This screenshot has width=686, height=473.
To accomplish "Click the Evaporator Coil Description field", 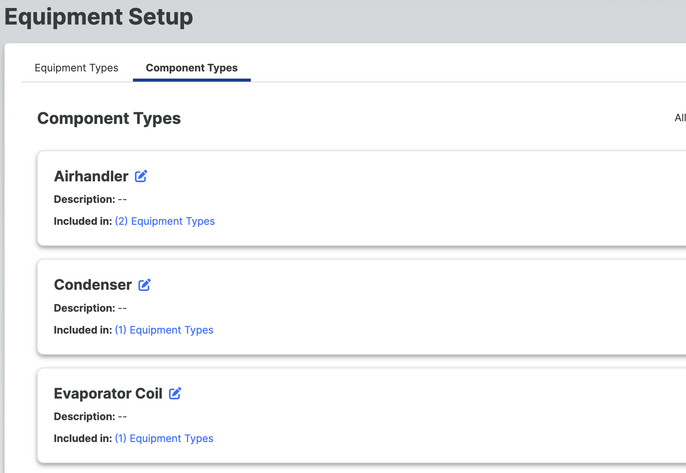I will click(x=90, y=416).
